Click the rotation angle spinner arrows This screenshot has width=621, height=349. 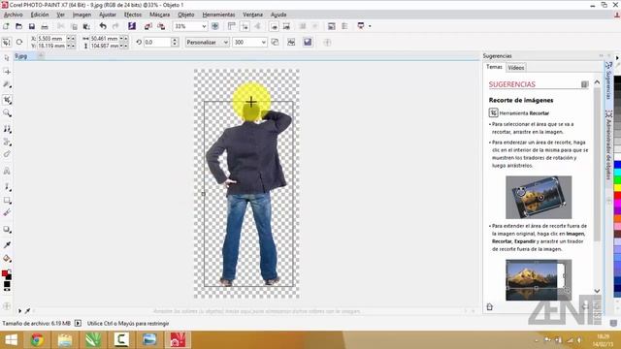pyautogui.click(x=175, y=42)
